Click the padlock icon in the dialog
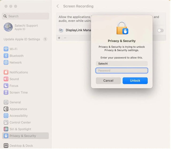This screenshot has width=171, height=149. [x=122, y=28]
